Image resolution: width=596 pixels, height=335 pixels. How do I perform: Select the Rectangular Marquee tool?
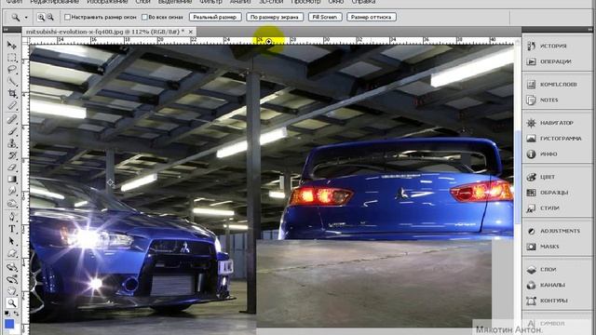coord(12,58)
